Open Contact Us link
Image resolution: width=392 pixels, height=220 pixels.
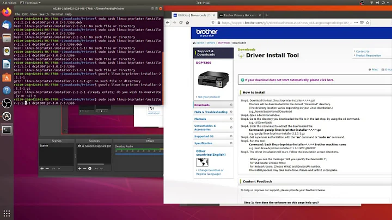[x=363, y=51]
